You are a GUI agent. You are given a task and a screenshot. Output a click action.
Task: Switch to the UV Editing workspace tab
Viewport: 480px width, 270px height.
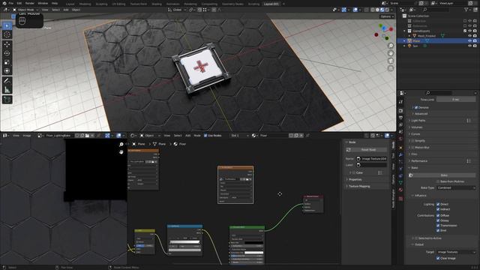(118, 4)
